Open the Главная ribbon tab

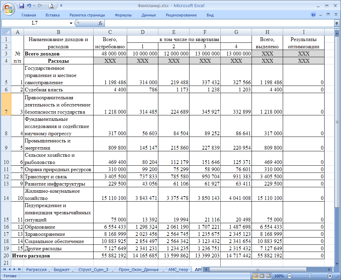click(x=29, y=15)
